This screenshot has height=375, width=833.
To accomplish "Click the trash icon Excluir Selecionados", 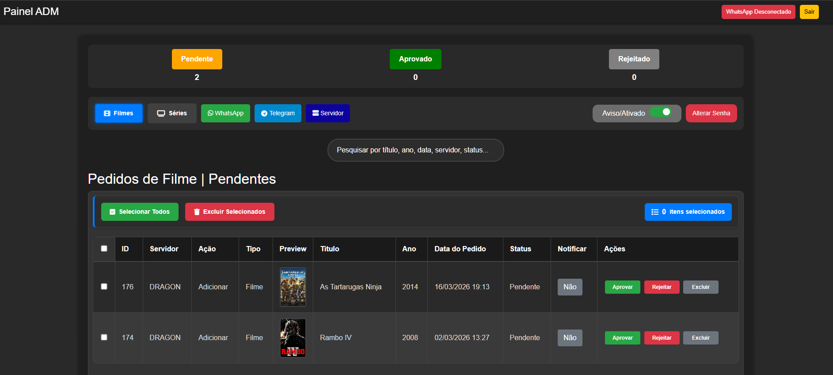I will [x=229, y=212].
